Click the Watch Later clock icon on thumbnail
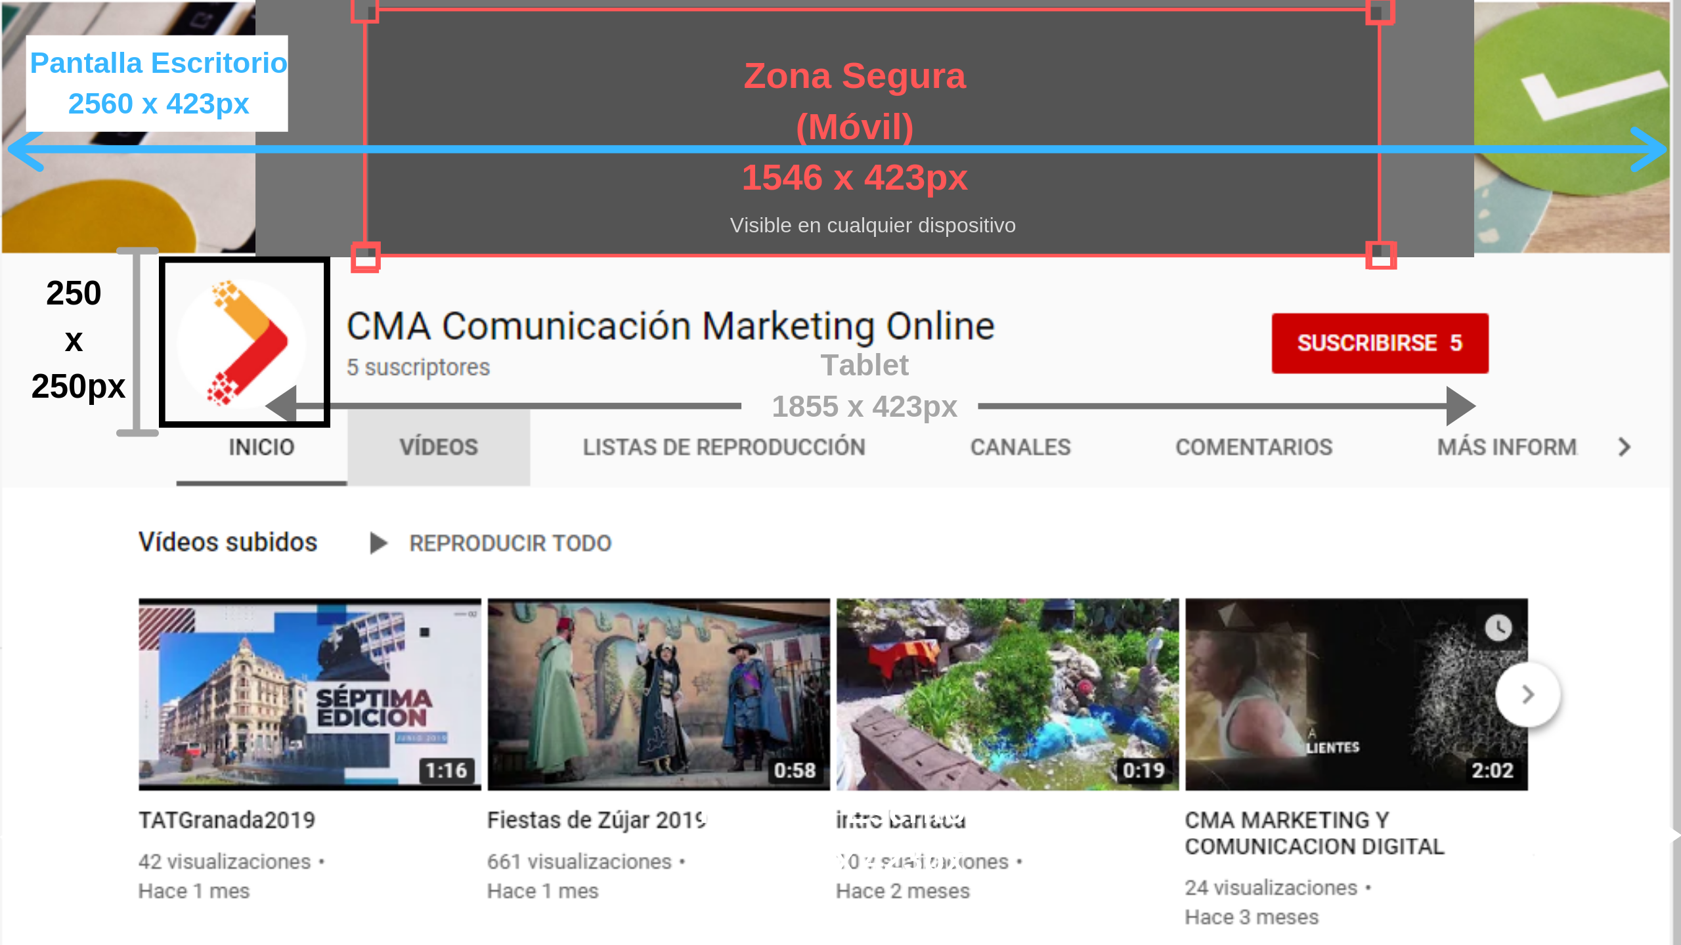Screen dimensions: 1681x945 click(1498, 627)
